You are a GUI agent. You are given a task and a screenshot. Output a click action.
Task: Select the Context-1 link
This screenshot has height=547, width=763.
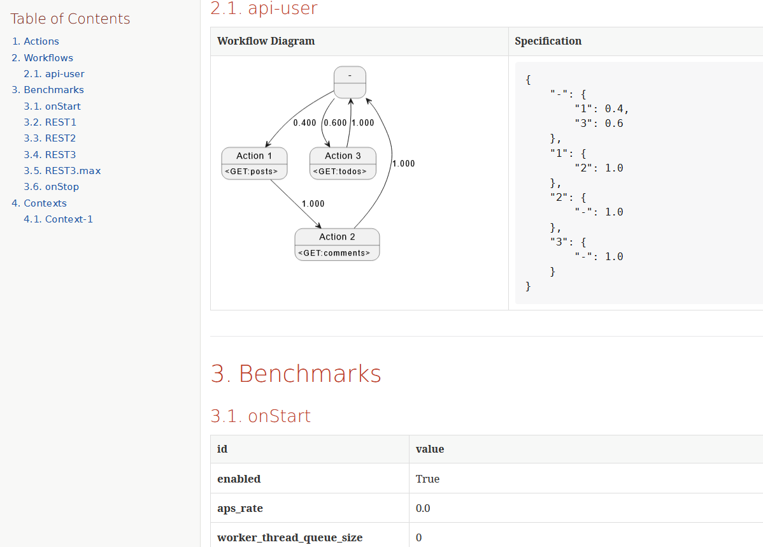[58, 219]
